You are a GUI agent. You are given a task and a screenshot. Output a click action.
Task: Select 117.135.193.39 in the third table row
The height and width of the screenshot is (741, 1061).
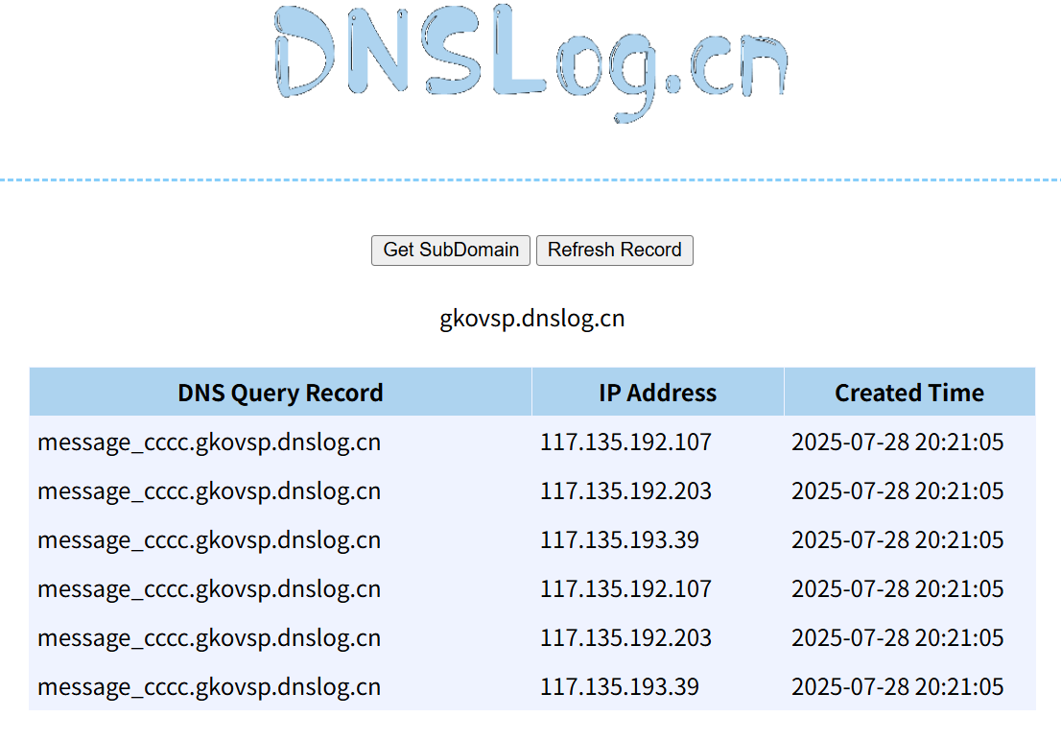click(620, 540)
